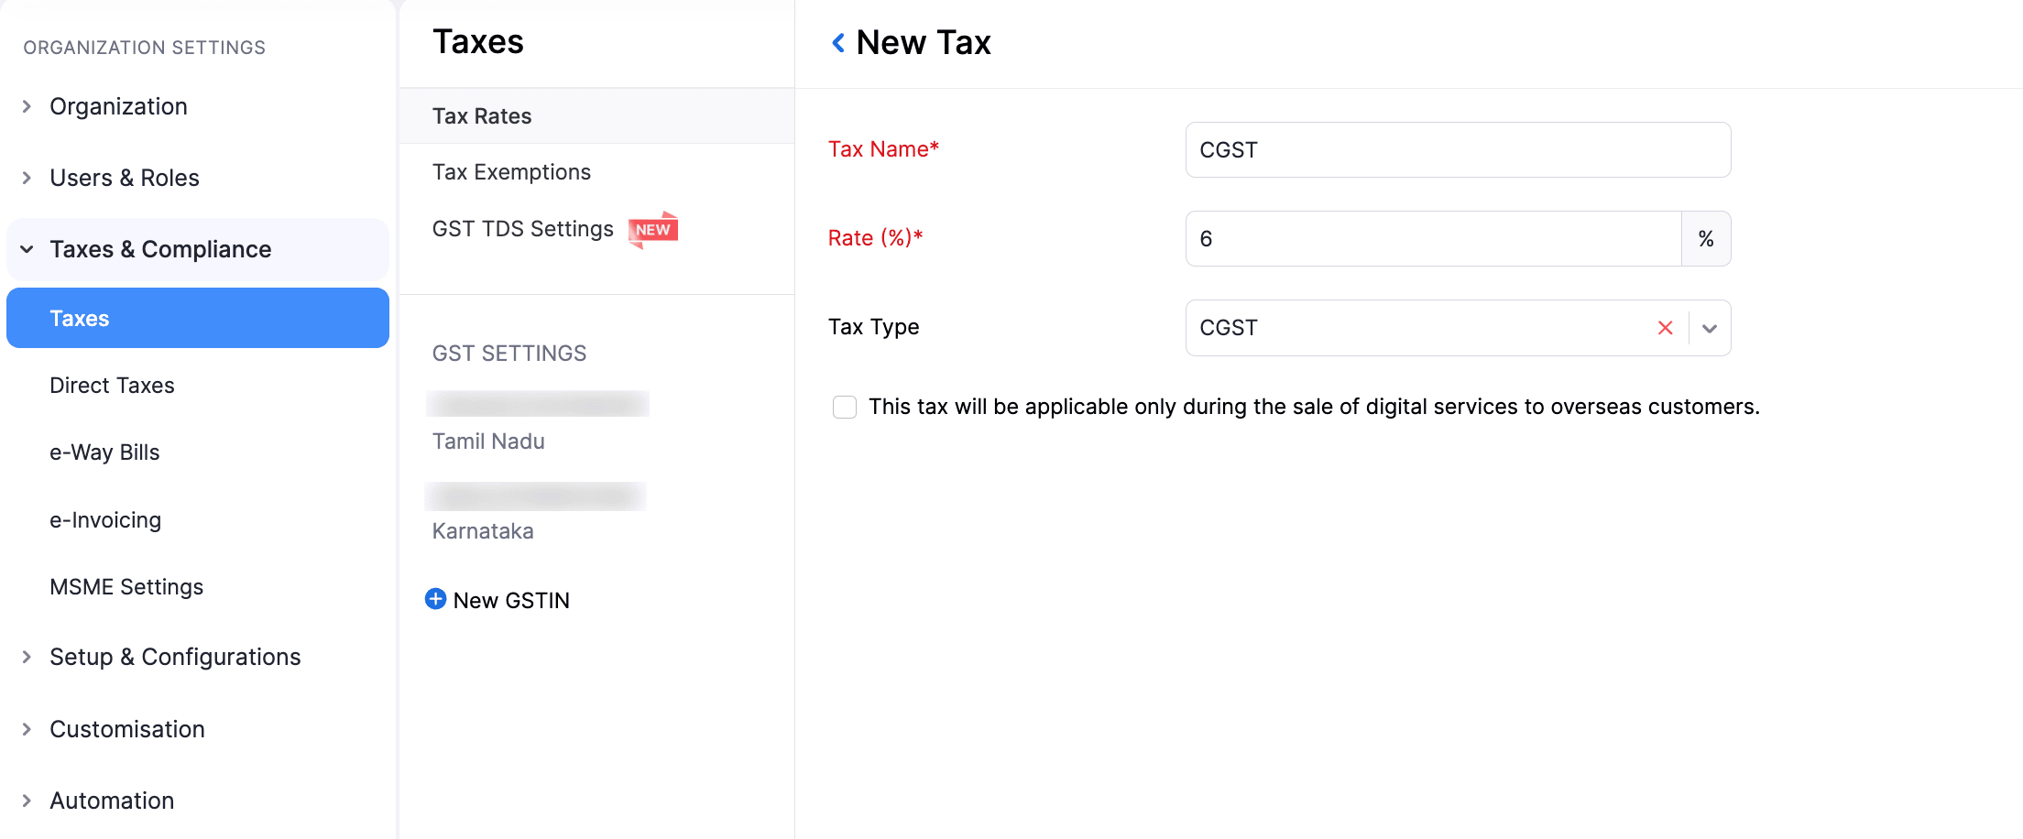
Task: Select the Tax Rates tab
Action: click(481, 115)
